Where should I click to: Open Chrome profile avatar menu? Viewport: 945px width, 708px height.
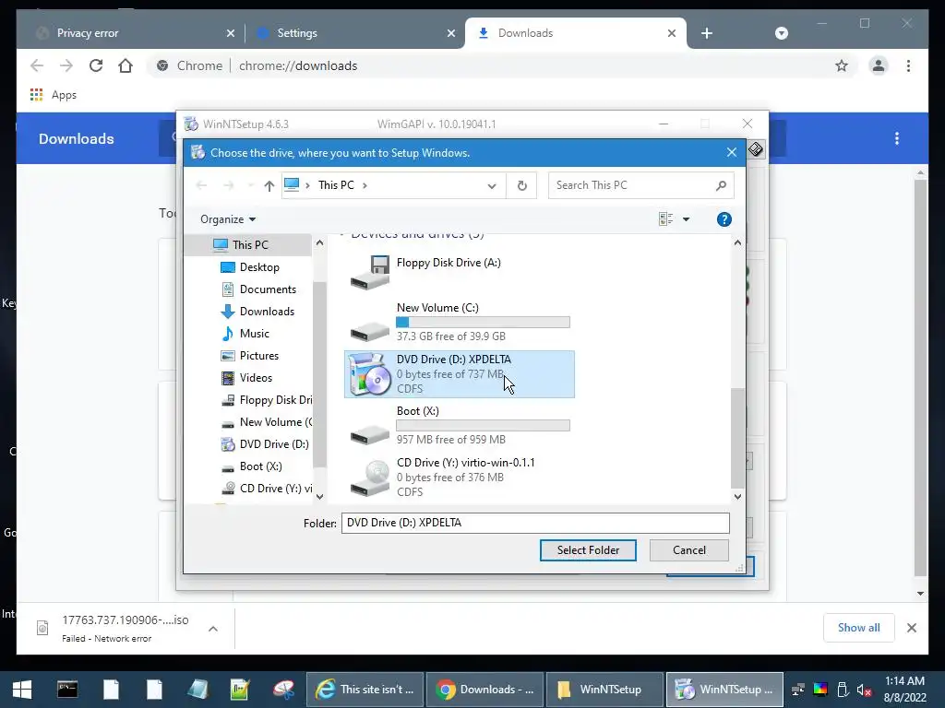tap(879, 65)
